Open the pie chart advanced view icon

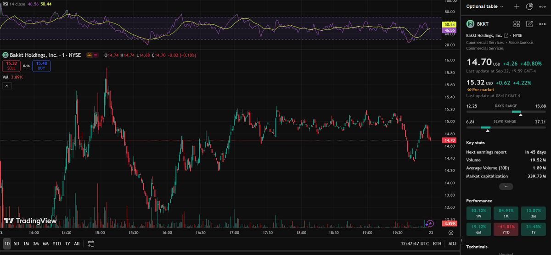click(x=529, y=6)
